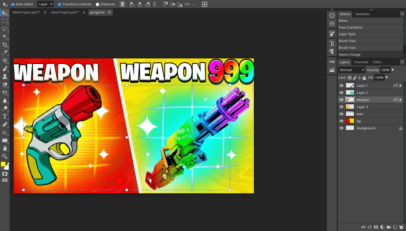Select the Blur tool
Screen dimensions: 406x231
pyautogui.click(x=5, y=101)
